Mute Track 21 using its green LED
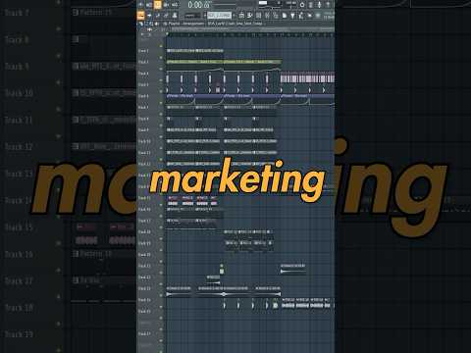Viewport: 471px width, 353px height. pos(161,273)
